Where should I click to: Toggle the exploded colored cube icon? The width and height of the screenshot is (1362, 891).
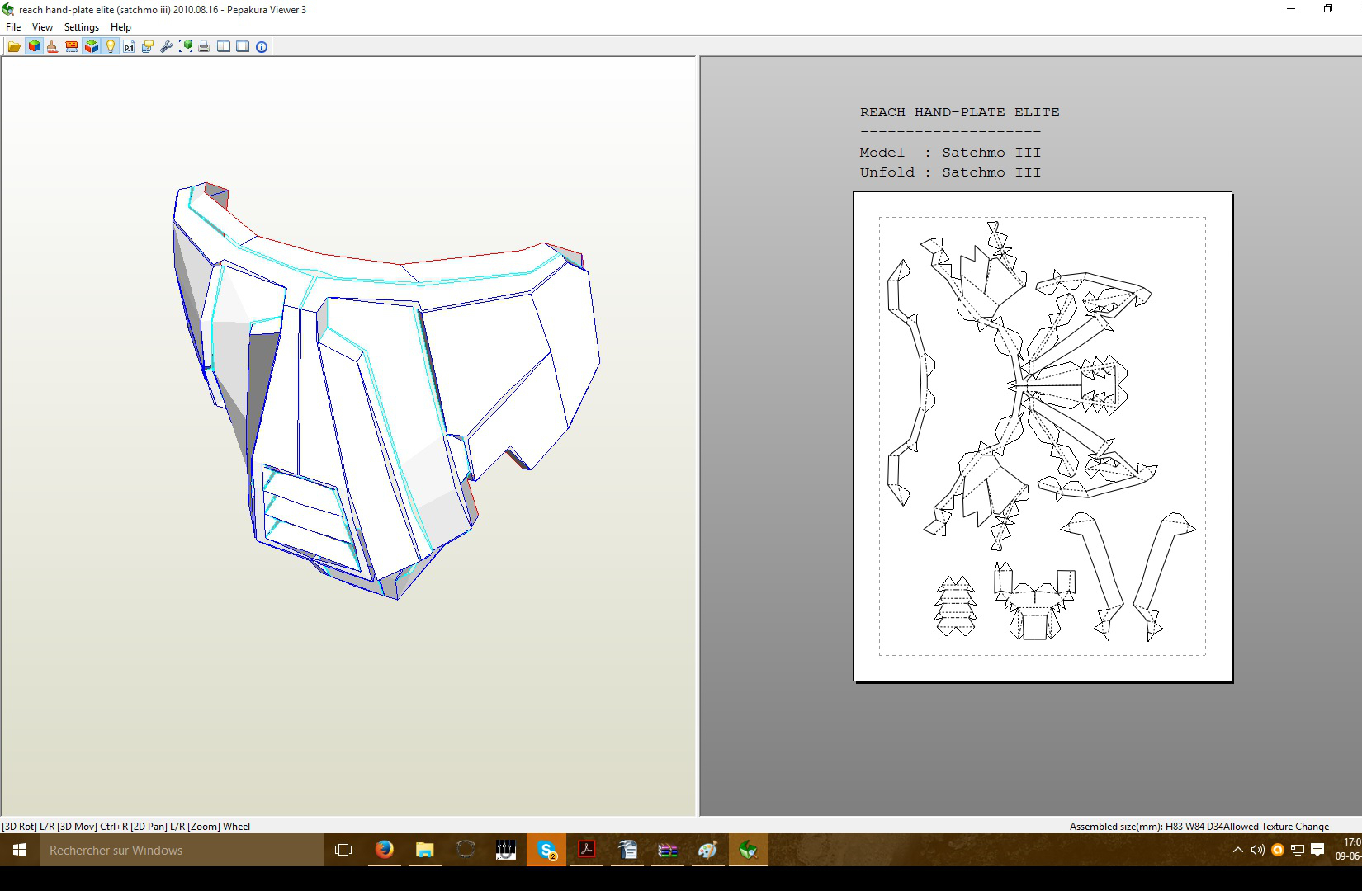91,47
